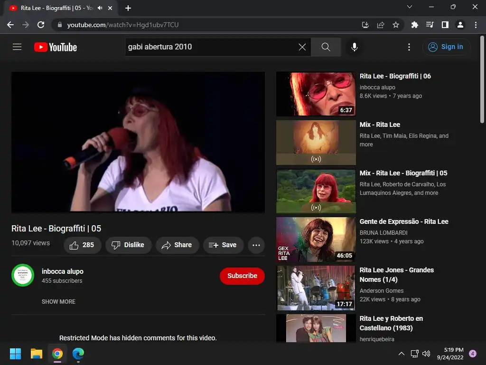
Task: Open Mix - Rita Lee - Biograffiti | 05 title
Action: coord(403,173)
